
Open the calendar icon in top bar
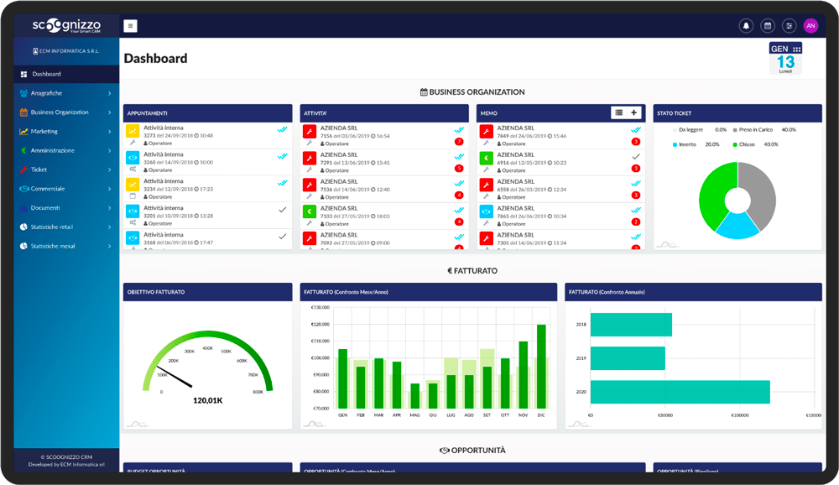click(768, 26)
